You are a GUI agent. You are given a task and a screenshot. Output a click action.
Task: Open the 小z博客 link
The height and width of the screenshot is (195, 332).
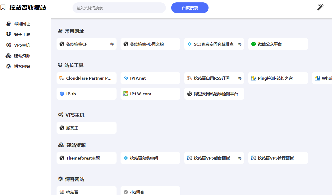coord(150,191)
